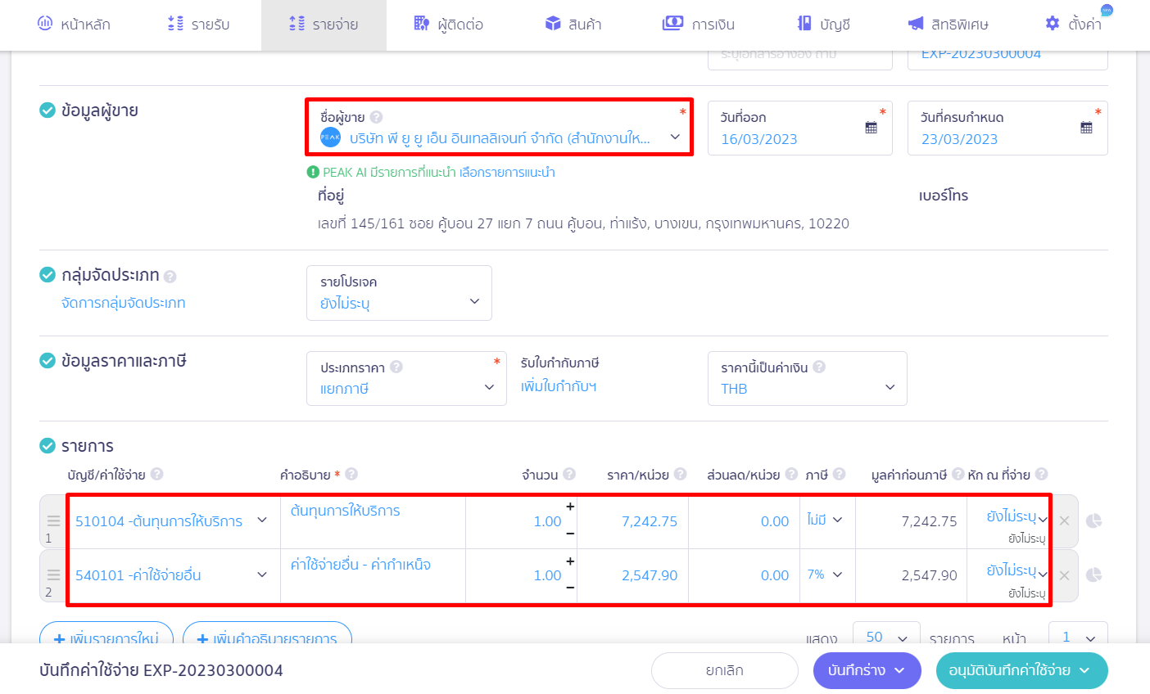This screenshot has height=694, width=1150.
Task: Click the calendar icon for วันที่ออก
Action: point(872,127)
